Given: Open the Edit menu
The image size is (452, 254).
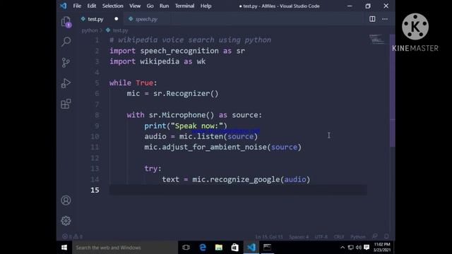Looking at the screenshot, I should pyautogui.click(x=92, y=6).
